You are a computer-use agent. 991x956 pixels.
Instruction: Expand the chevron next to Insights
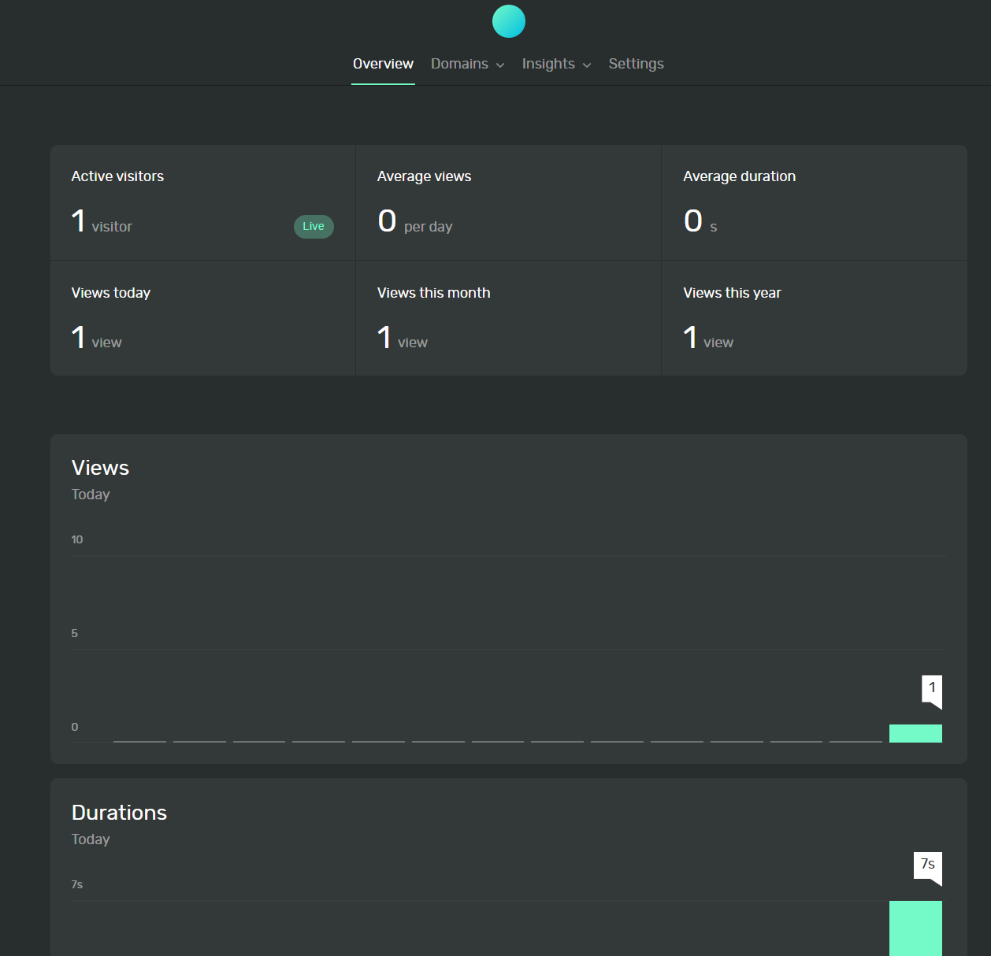point(587,65)
